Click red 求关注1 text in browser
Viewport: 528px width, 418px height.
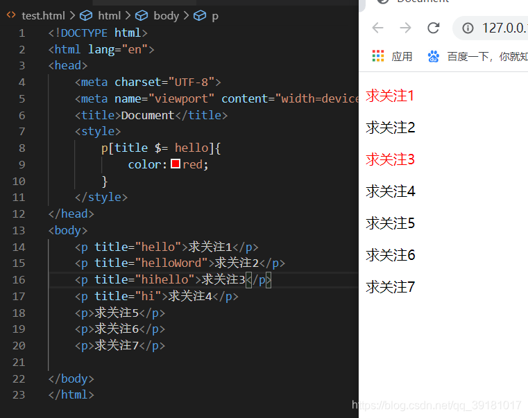tap(390, 96)
